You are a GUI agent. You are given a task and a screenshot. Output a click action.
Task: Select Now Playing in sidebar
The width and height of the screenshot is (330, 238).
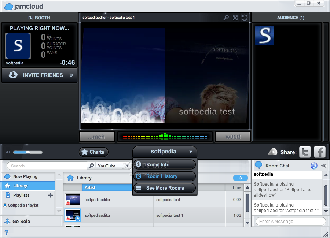coord(28,176)
